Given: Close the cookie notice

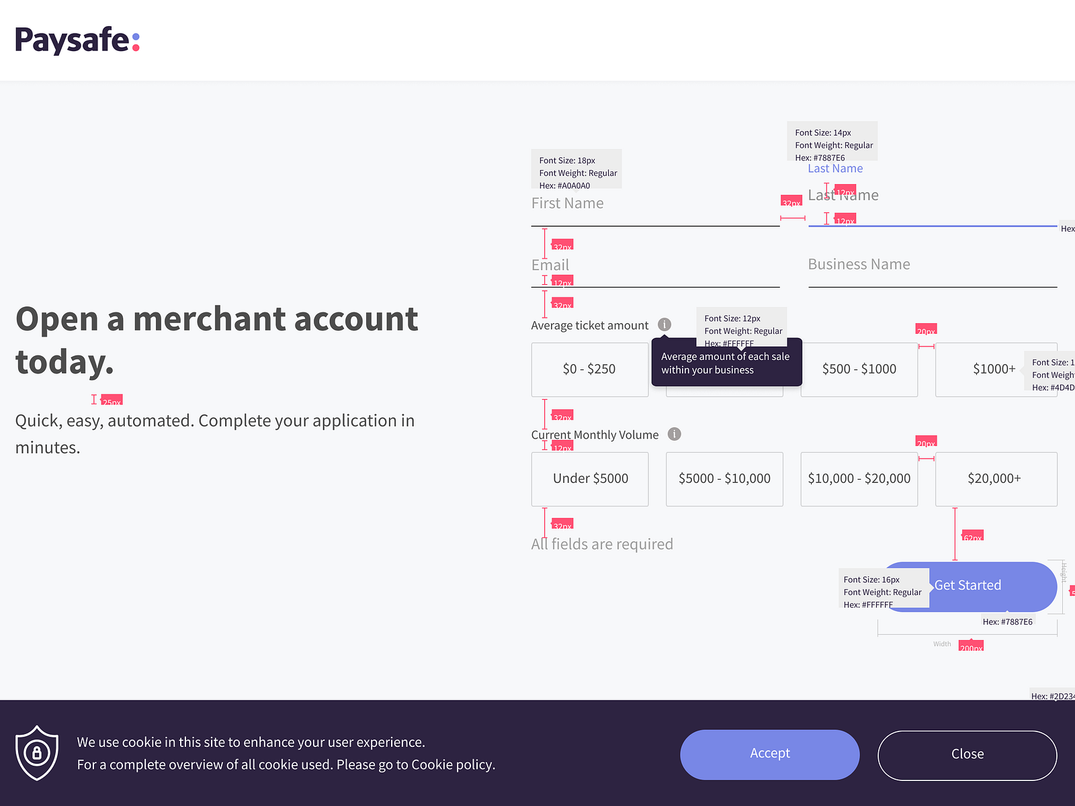Looking at the screenshot, I should coord(967,754).
